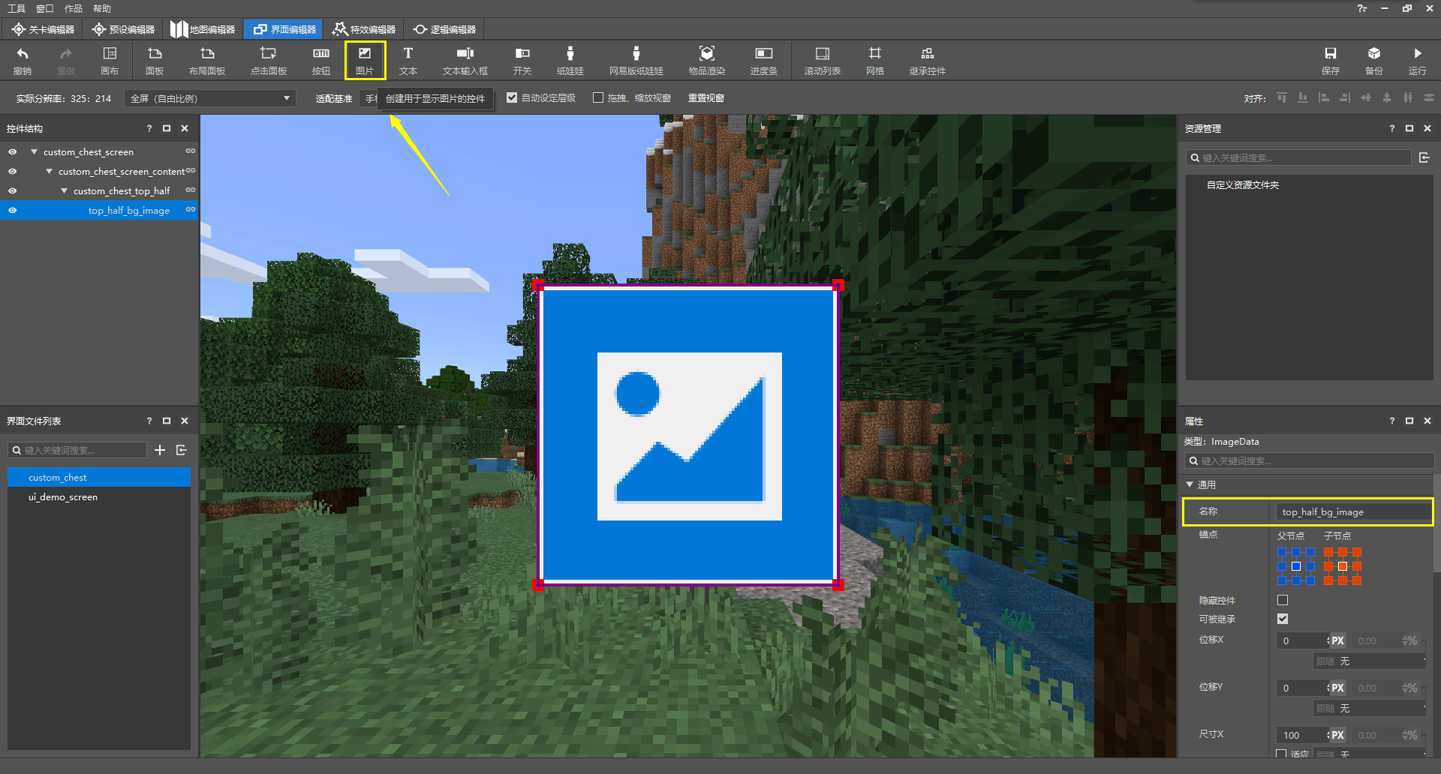Add a 文本输入框 text input control
This screenshot has width=1441, height=774.
[465, 61]
